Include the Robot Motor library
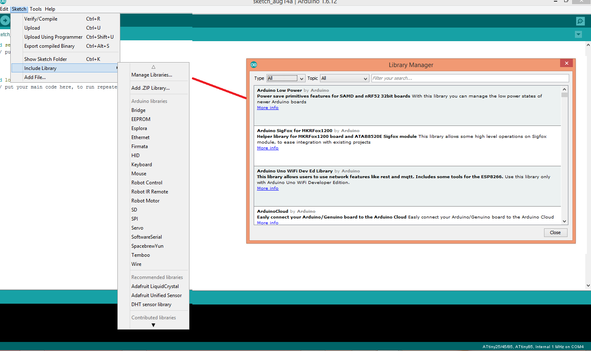The height and width of the screenshot is (351, 591). coord(153,201)
